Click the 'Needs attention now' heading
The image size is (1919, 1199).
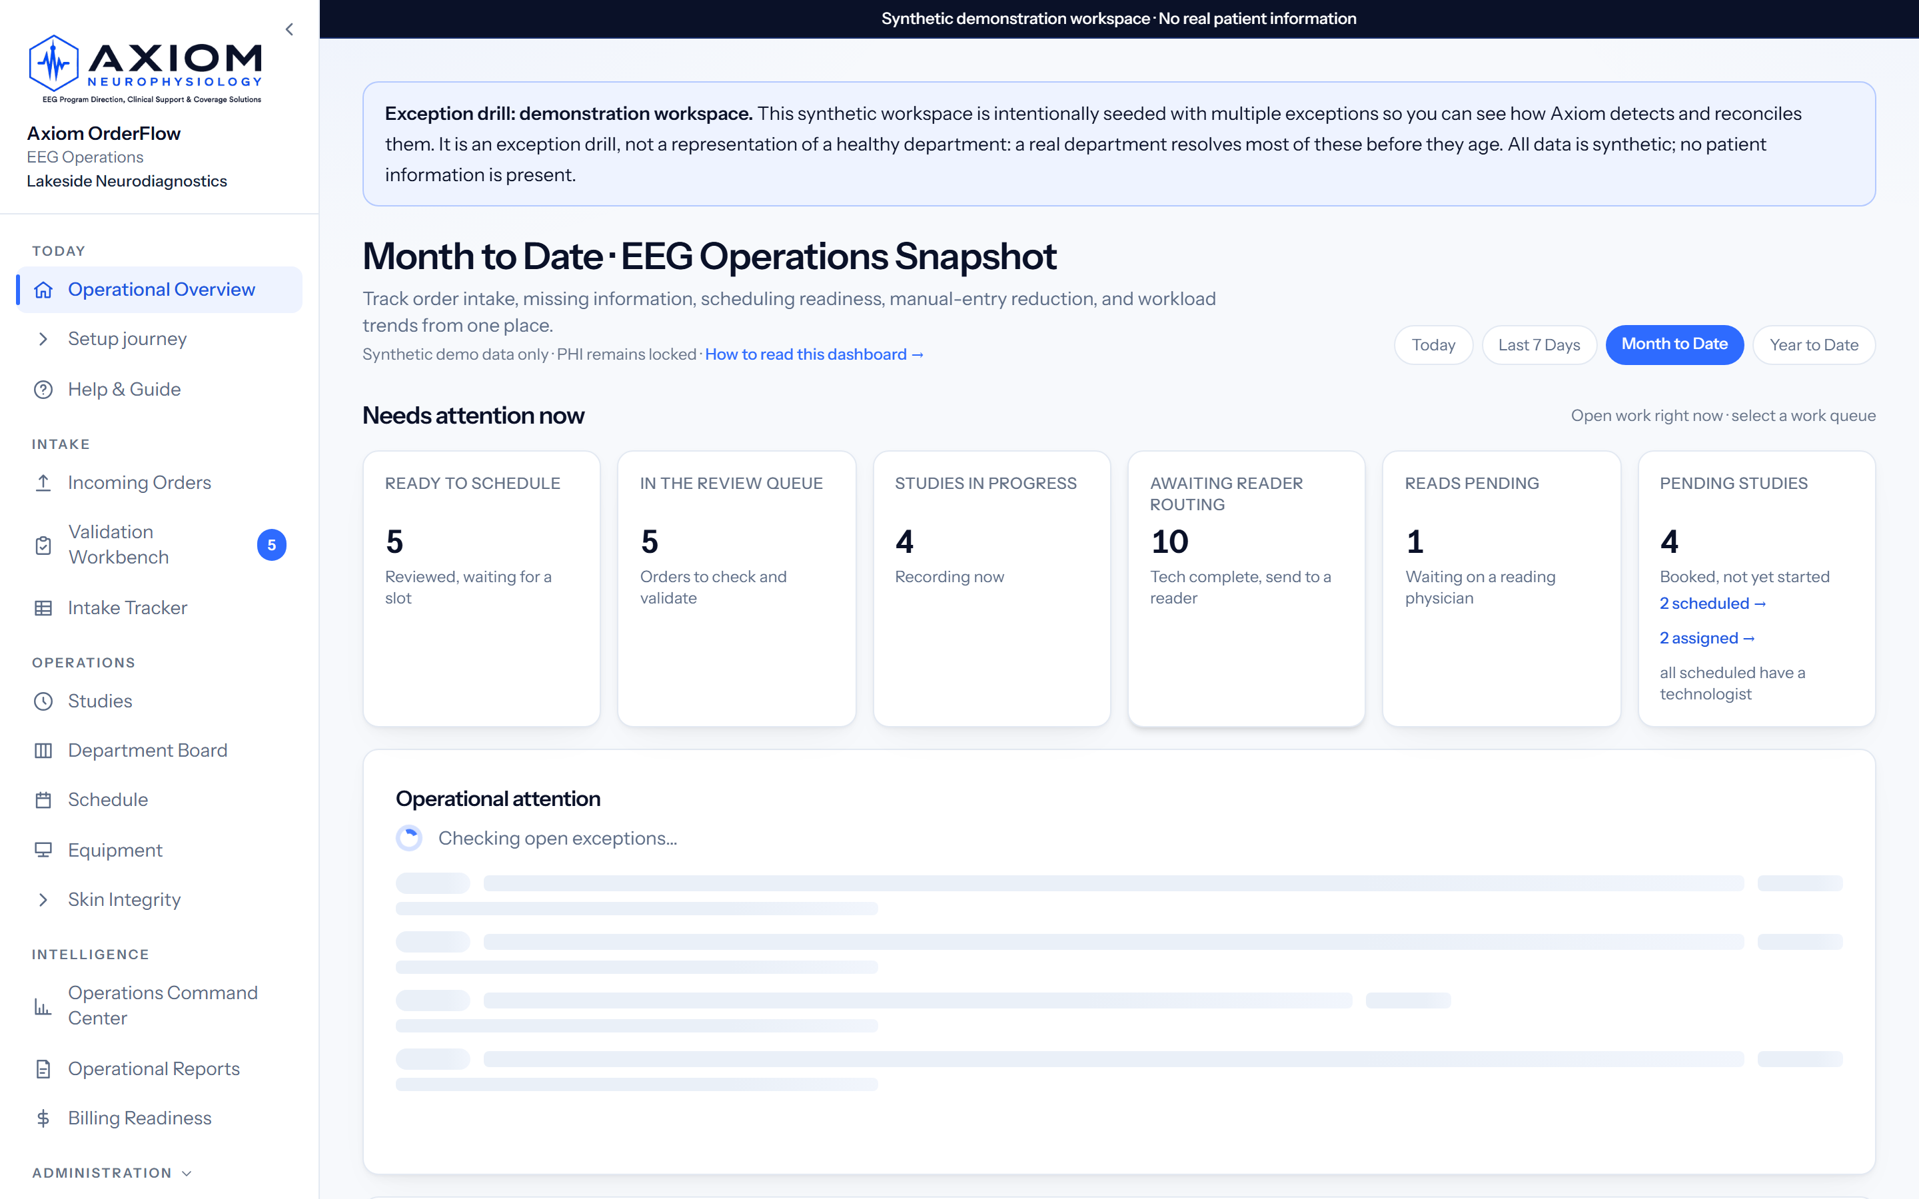(x=473, y=416)
